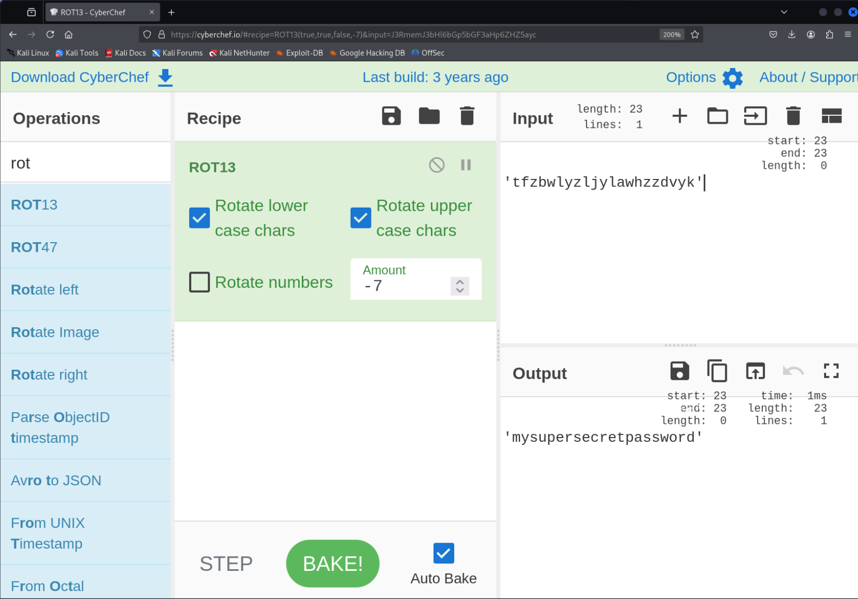Go to the browser home page

coord(69,35)
